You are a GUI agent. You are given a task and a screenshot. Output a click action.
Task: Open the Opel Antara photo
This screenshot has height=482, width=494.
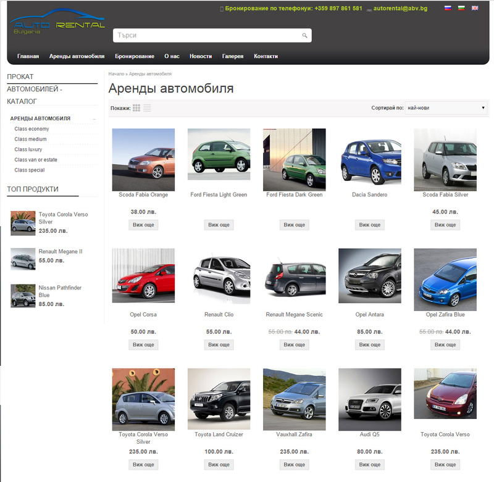click(370, 276)
